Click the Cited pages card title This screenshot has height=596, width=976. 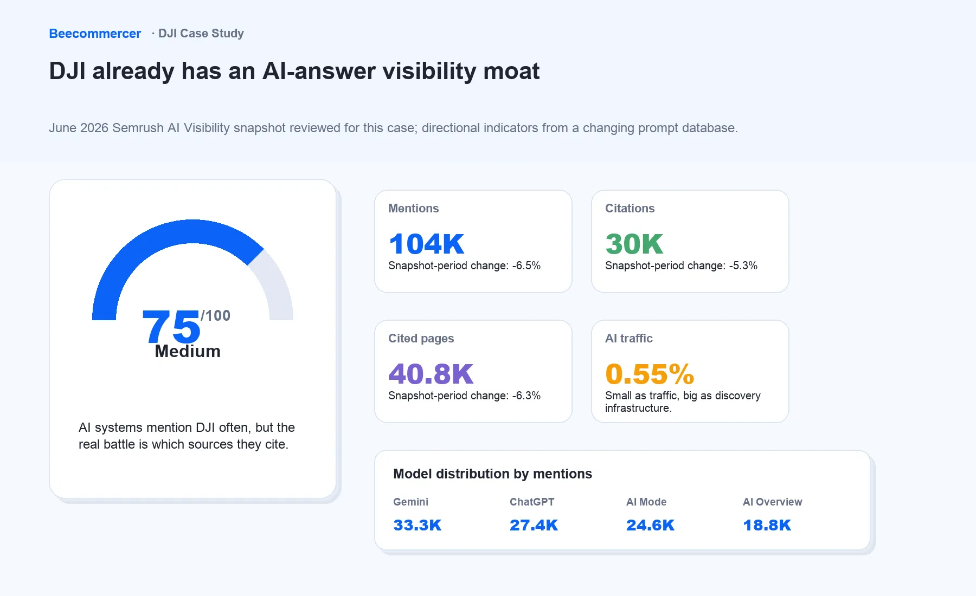pos(421,339)
